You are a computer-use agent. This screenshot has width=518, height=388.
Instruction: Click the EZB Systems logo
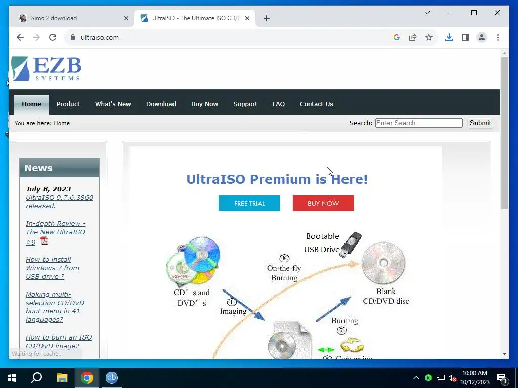click(x=46, y=69)
